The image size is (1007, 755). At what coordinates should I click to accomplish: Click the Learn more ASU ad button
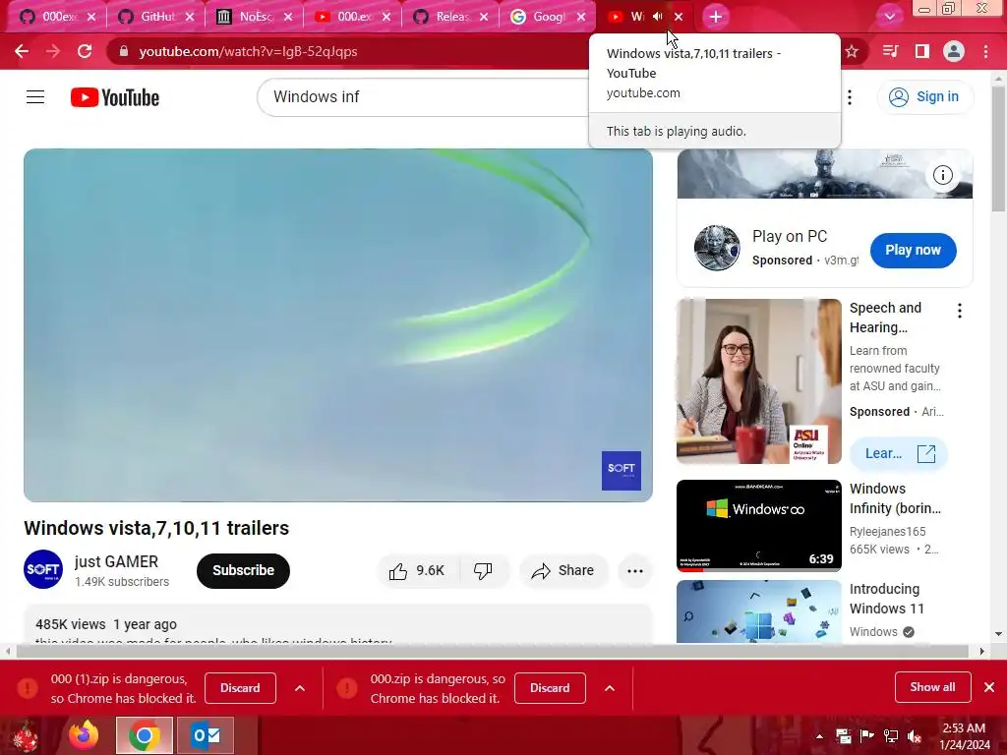[x=899, y=454]
